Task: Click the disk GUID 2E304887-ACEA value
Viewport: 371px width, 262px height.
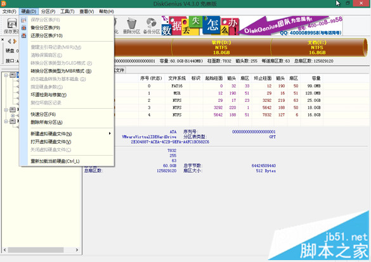Action: tap(170, 142)
